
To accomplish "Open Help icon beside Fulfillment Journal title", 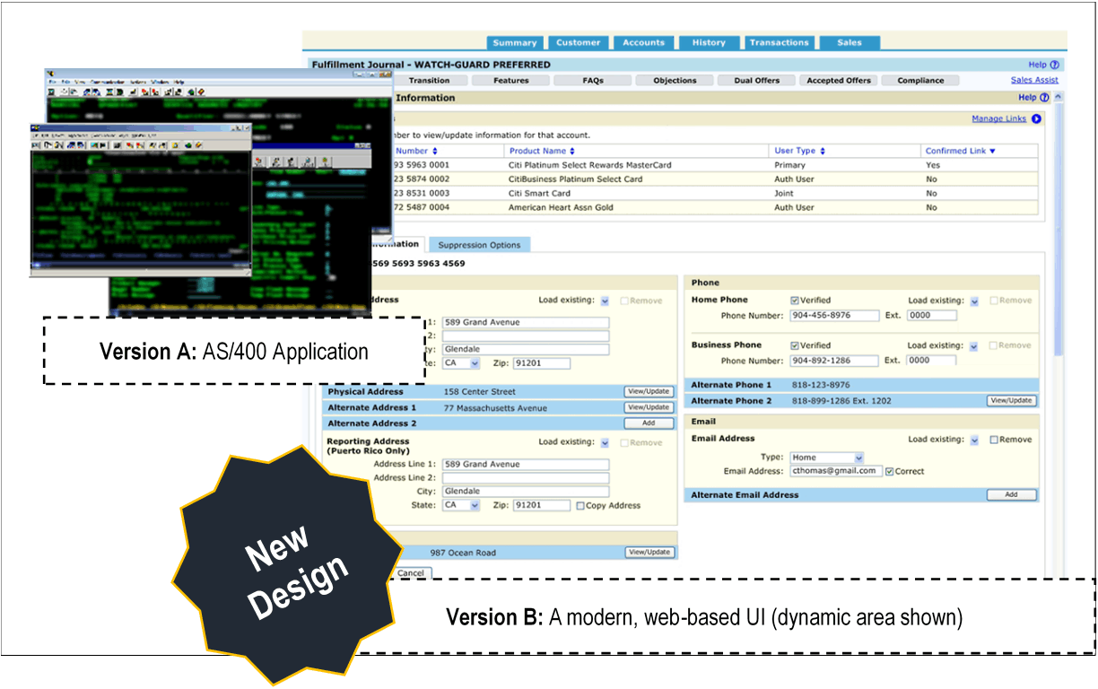I will pos(1055,65).
